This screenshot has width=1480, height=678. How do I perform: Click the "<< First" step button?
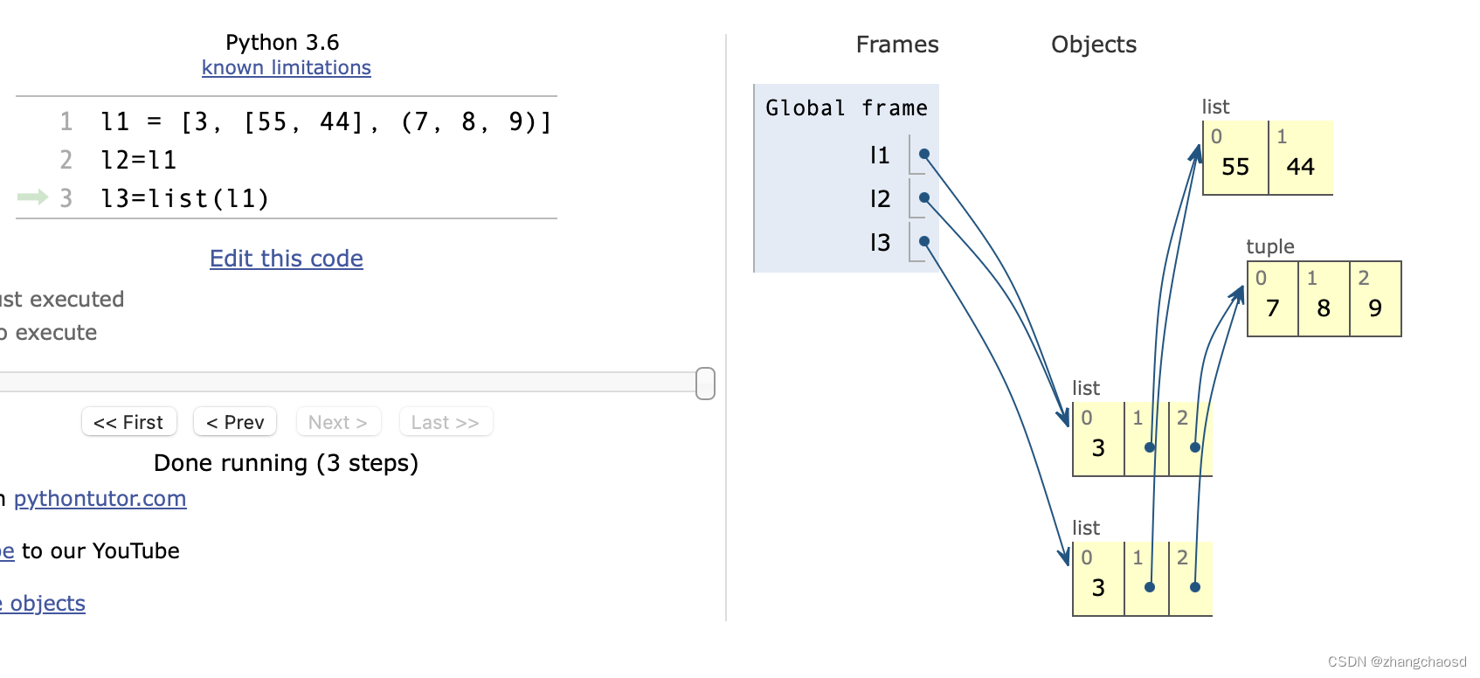[x=128, y=422]
